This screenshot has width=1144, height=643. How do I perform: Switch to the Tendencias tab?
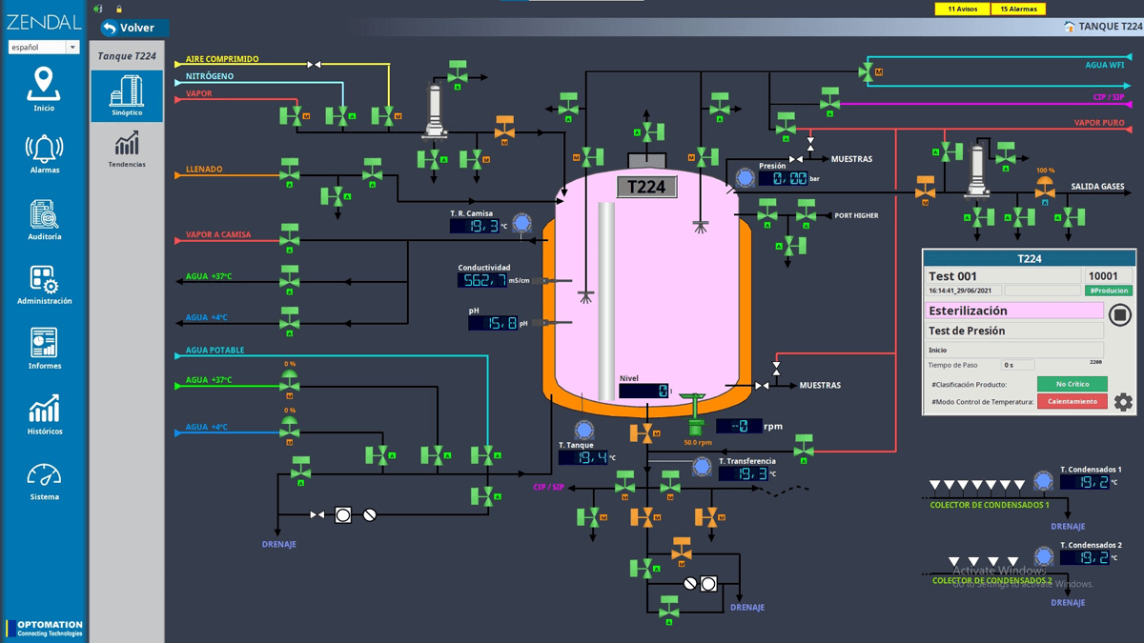click(x=126, y=148)
